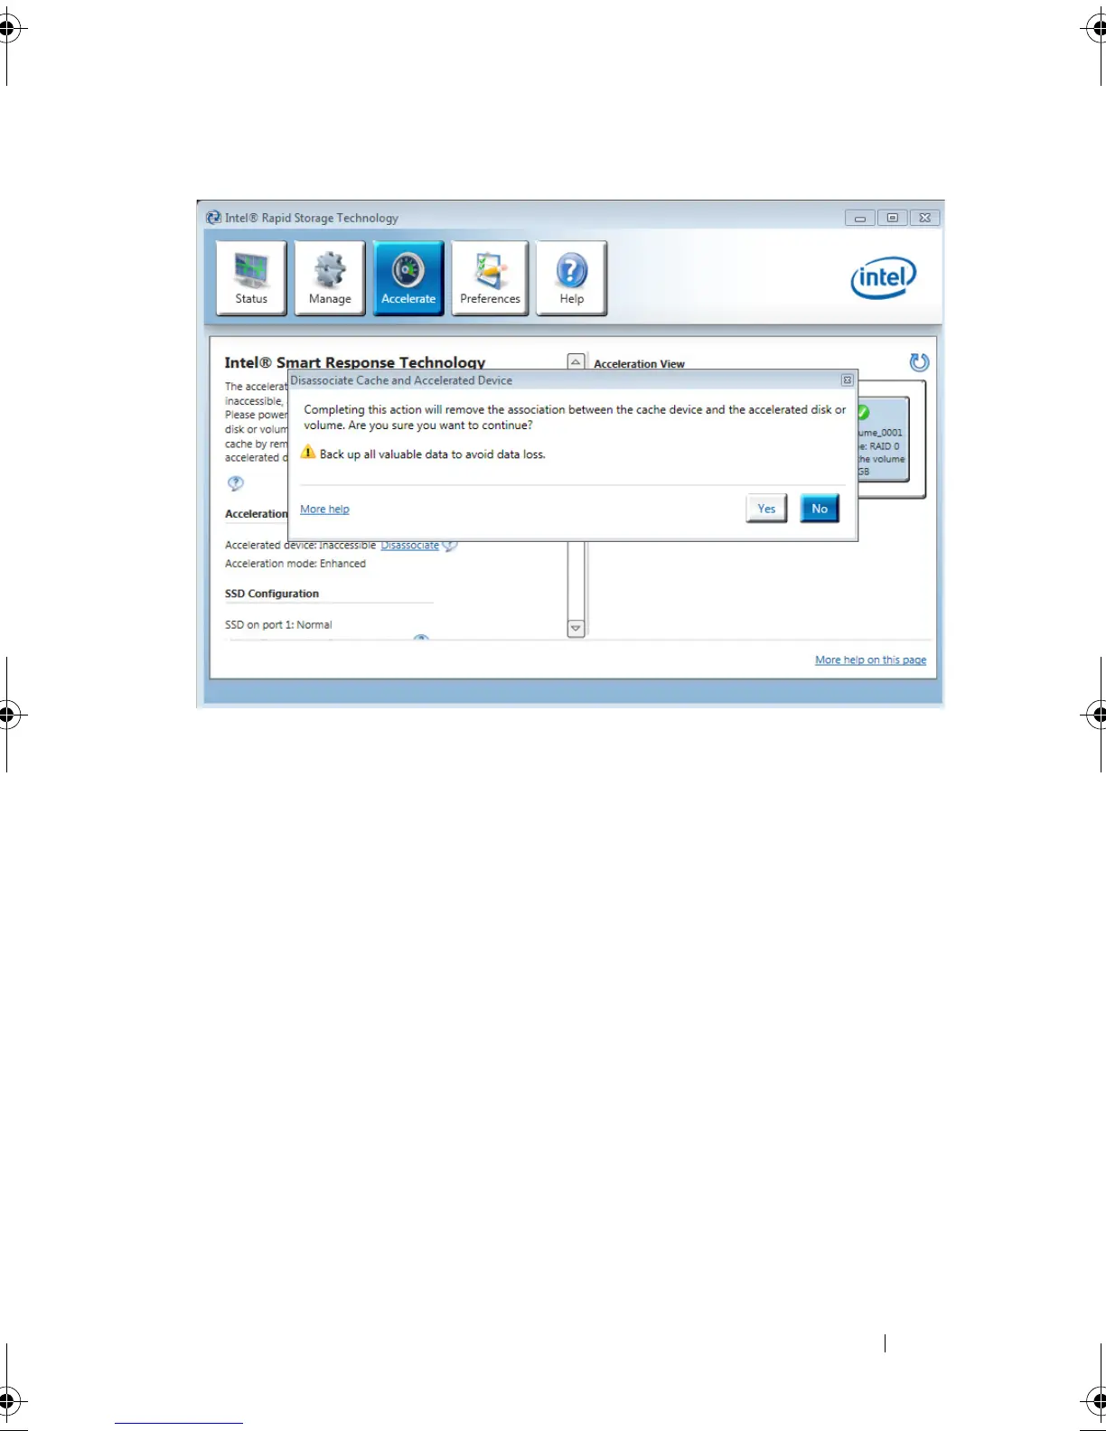The height and width of the screenshot is (1431, 1106).
Task: Select the Accelerate toolbar button
Action: [x=408, y=277]
